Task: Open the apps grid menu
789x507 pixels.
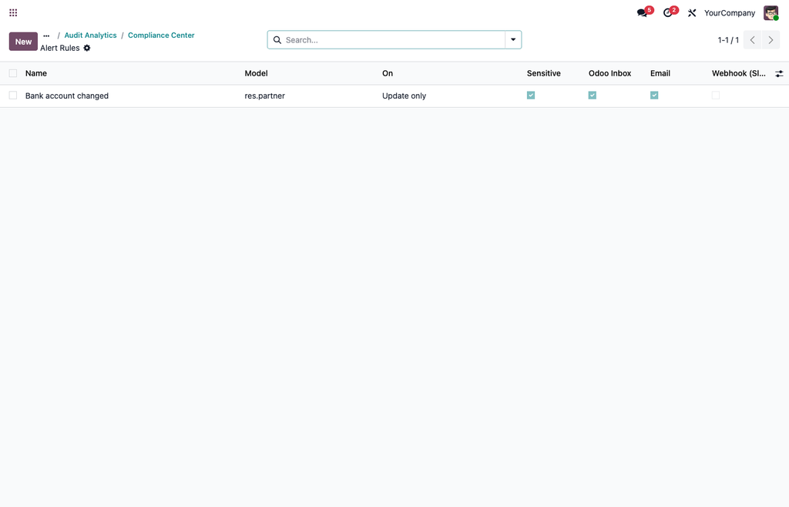Action: [x=13, y=12]
